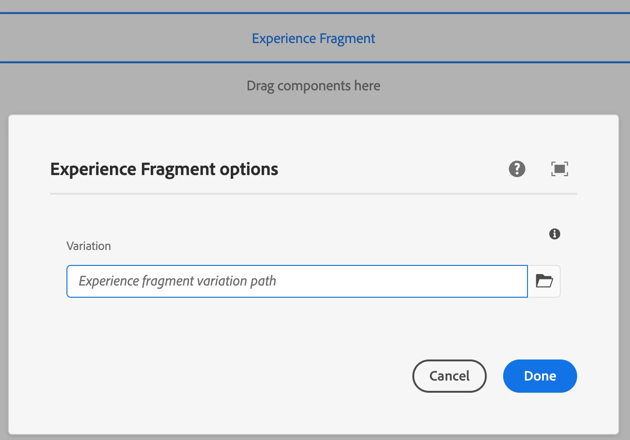Save the options by clicking Done
The height and width of the screenshot is (440, 630).
click(540, 376)
